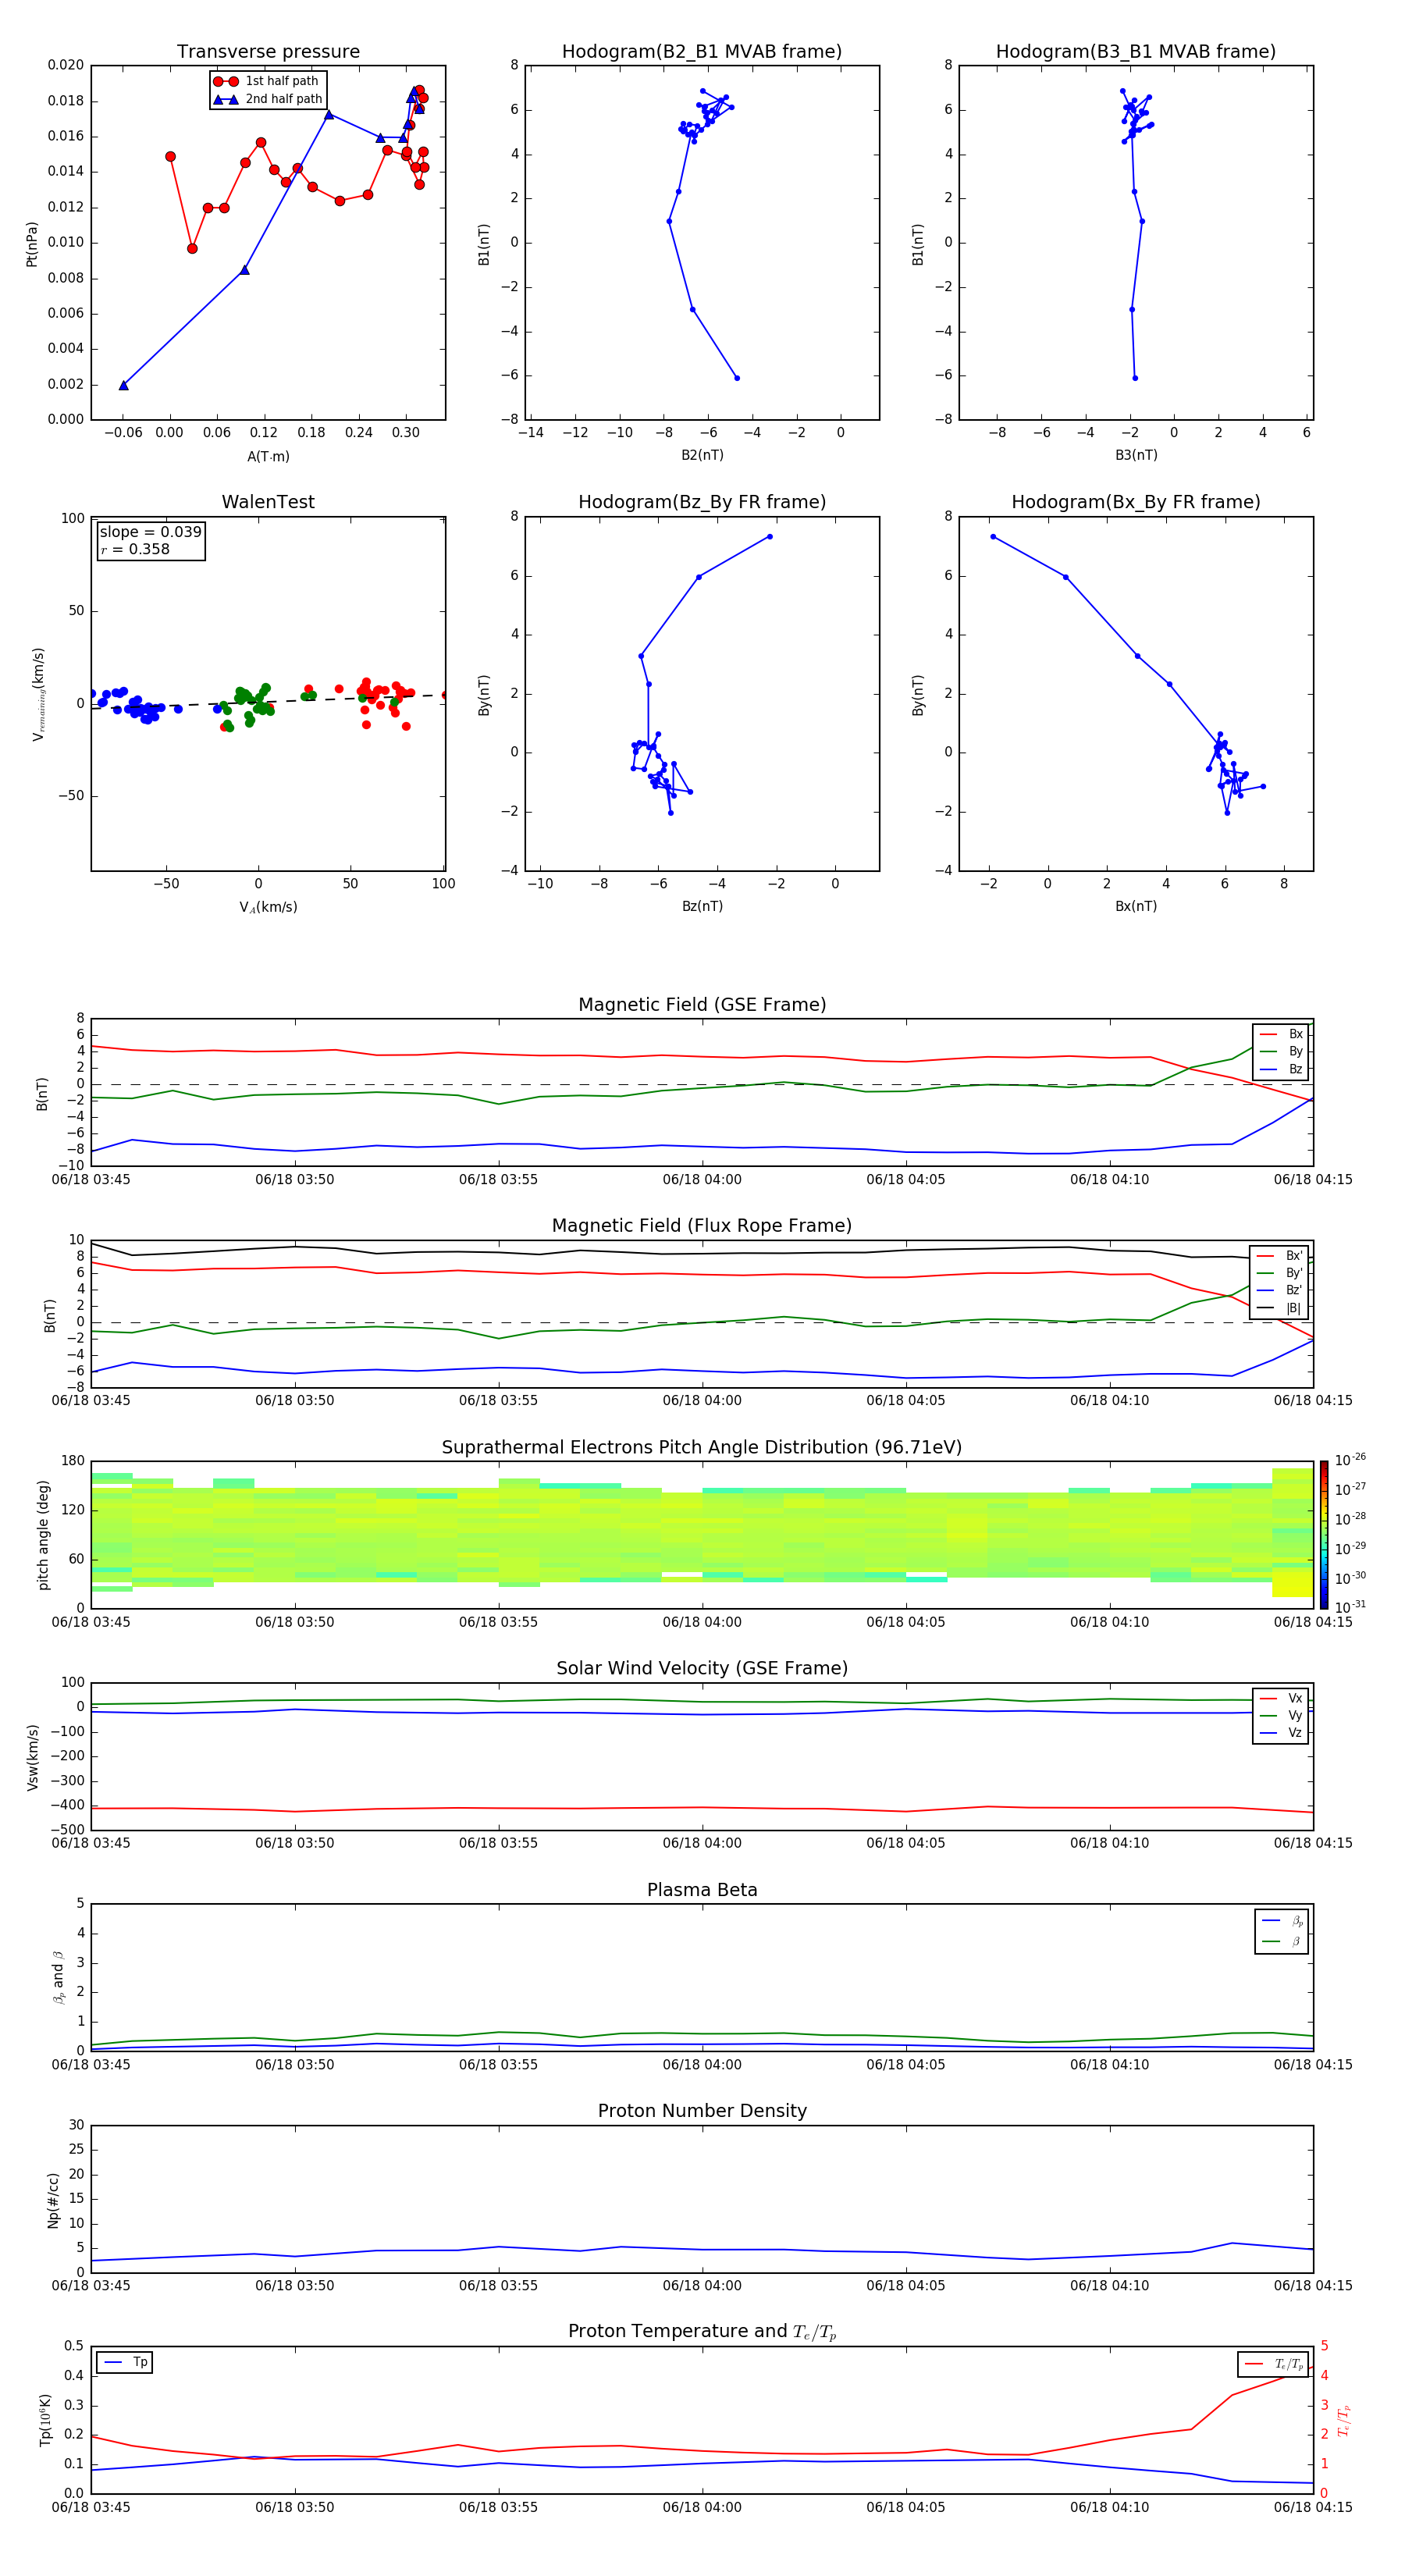The height and width of the screenshot is (2576, 1405).
Task: Click the "Solar Wind Velocity (GSE Frame)" title
Action: 702,1669
